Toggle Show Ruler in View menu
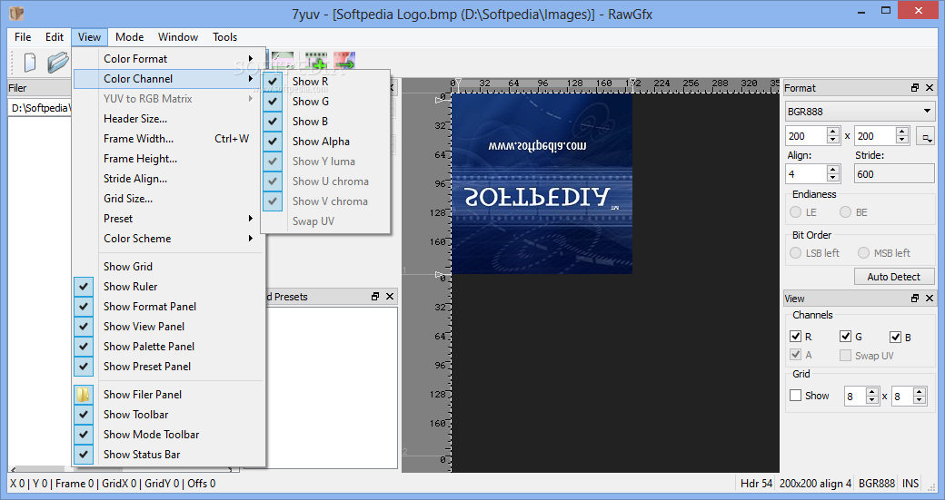The height and width of the screenshot is (500, 945). pyautogui.click(x=169, y=287)
